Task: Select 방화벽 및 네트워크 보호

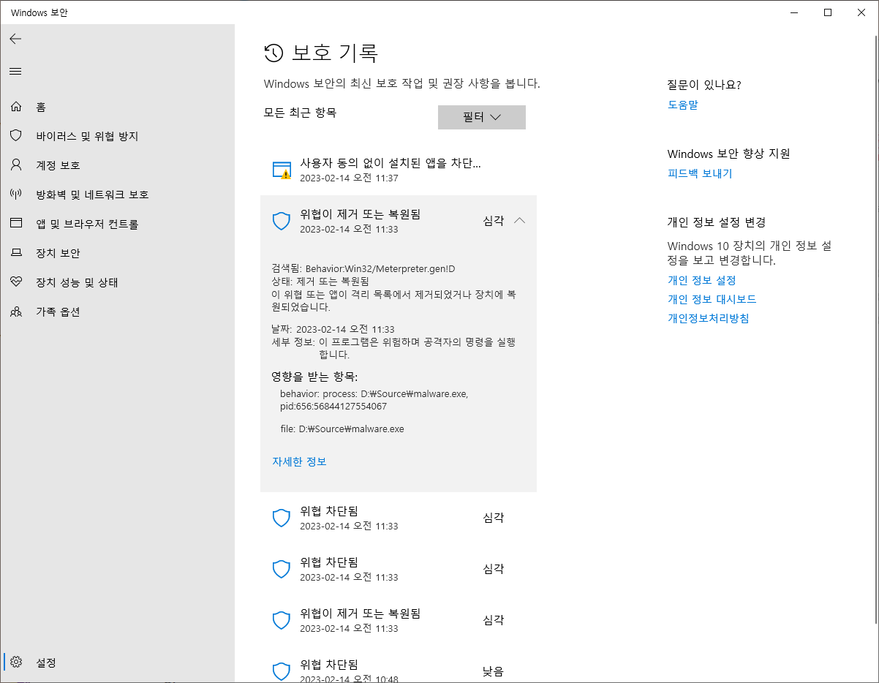Action: 117,195
